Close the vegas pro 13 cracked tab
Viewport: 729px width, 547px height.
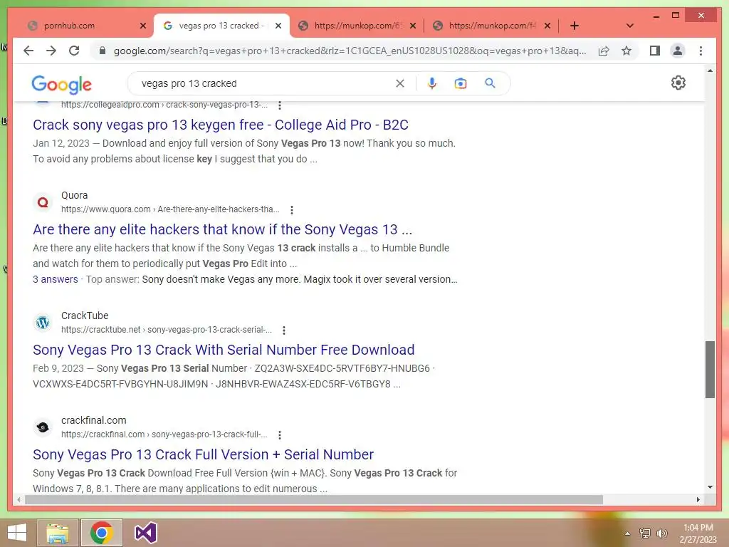coord(278,26)
